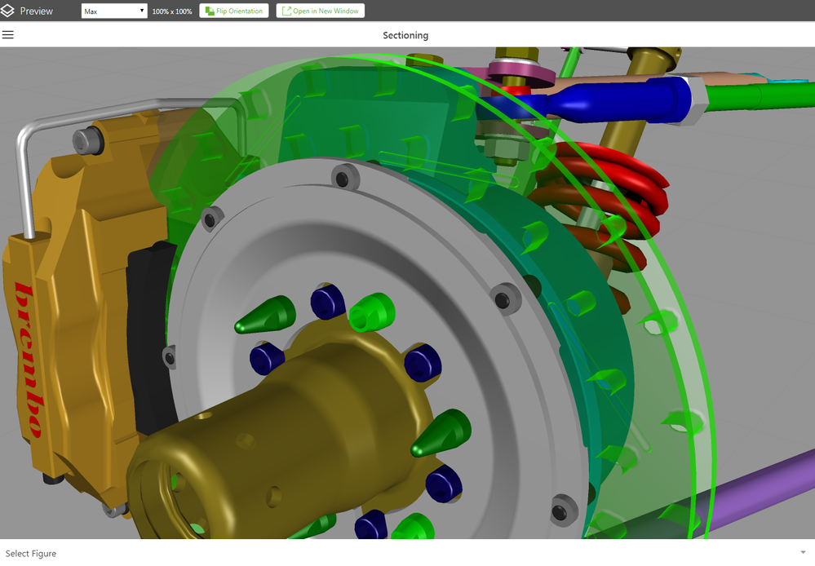815x566 pixels.
Task: Click the Preview header label
Action: point(37,11)
